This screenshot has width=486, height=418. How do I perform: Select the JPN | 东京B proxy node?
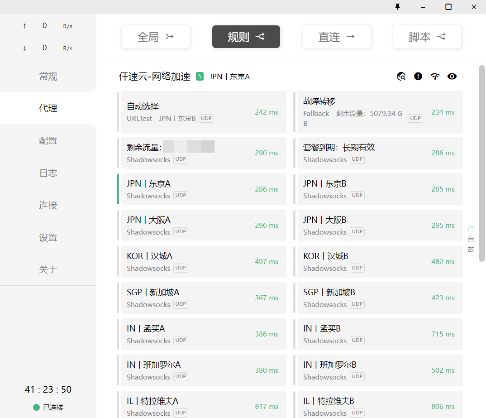(x=379, y=189)
